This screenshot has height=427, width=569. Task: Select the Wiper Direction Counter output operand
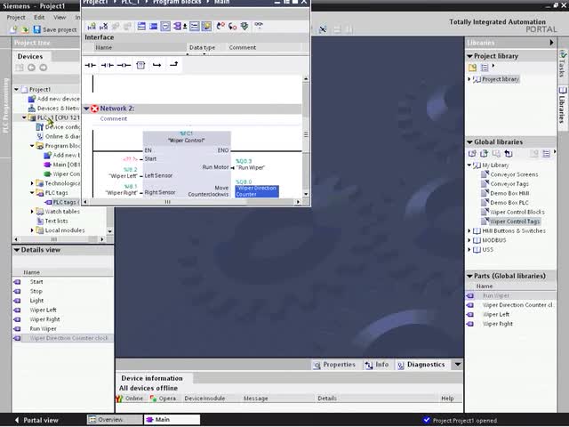(x=257, y=191)
